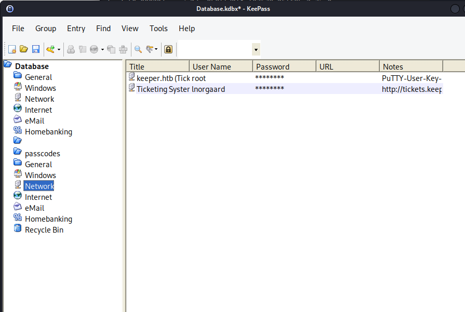Lock the workspace with padlock icon
This screenshot has height=312, width=465.
168,49
